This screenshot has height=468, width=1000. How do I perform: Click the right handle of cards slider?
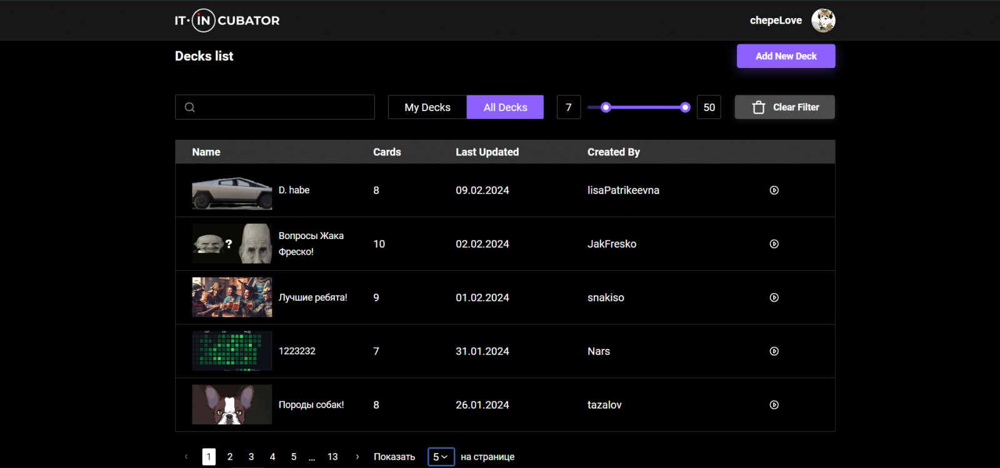point(685,107)
